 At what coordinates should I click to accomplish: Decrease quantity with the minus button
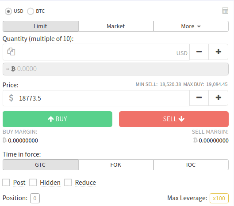tap(199, 52)
